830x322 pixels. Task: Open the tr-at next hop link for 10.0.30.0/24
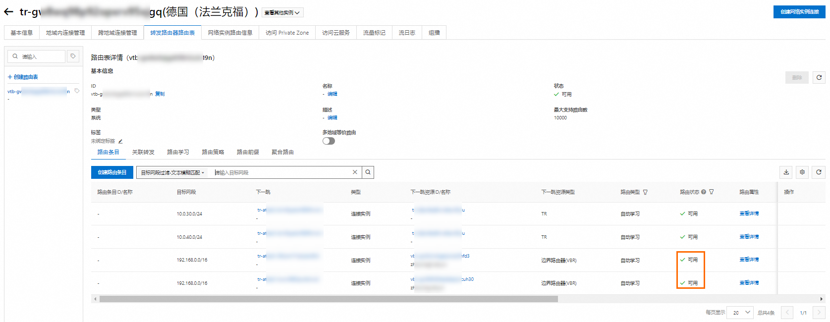pos(290,210)
